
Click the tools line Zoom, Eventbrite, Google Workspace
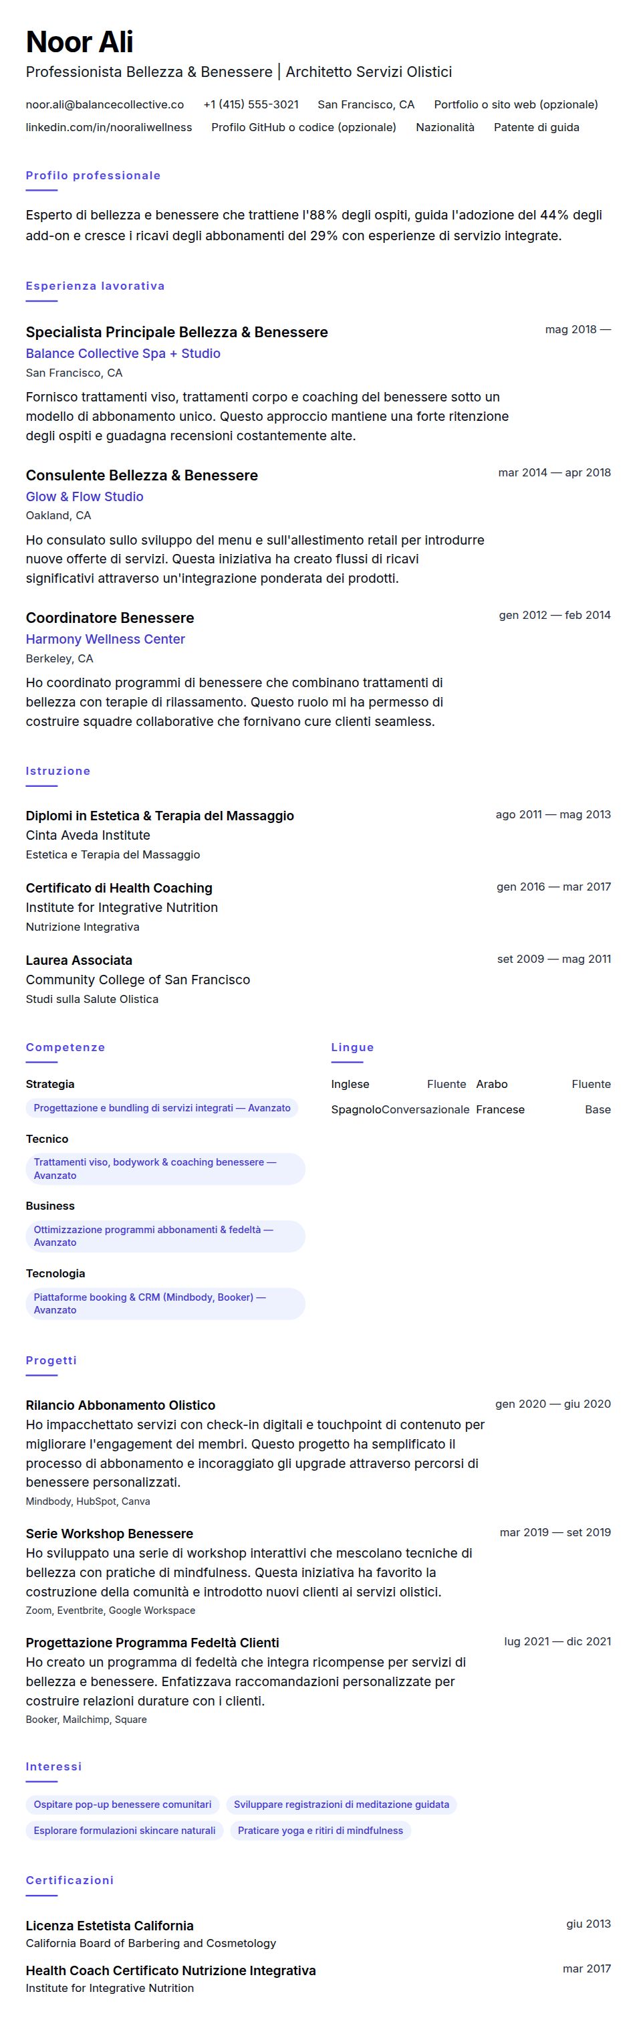coord(110,1611)
